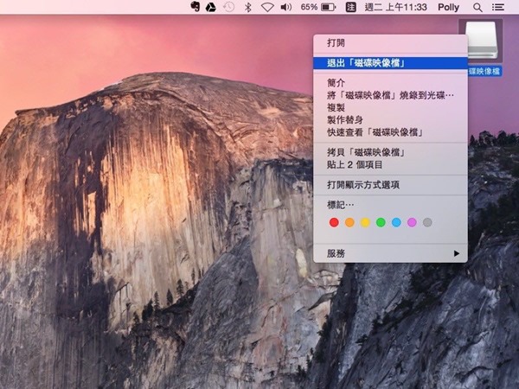Click the clock showing 週二 上午11:33

pos(395,7)
